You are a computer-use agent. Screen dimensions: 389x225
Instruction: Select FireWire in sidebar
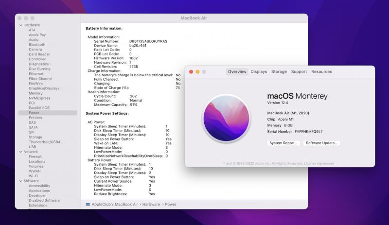coord(35,84)
